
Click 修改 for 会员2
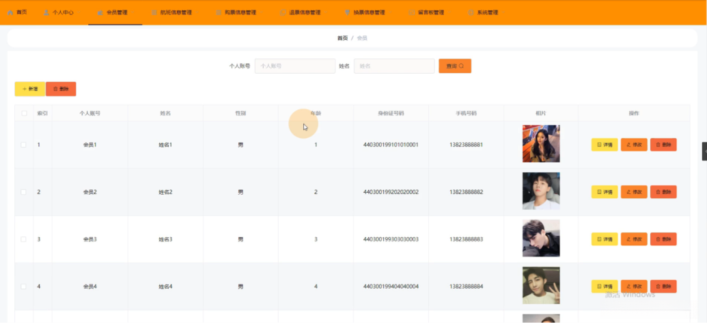point(634,192)
